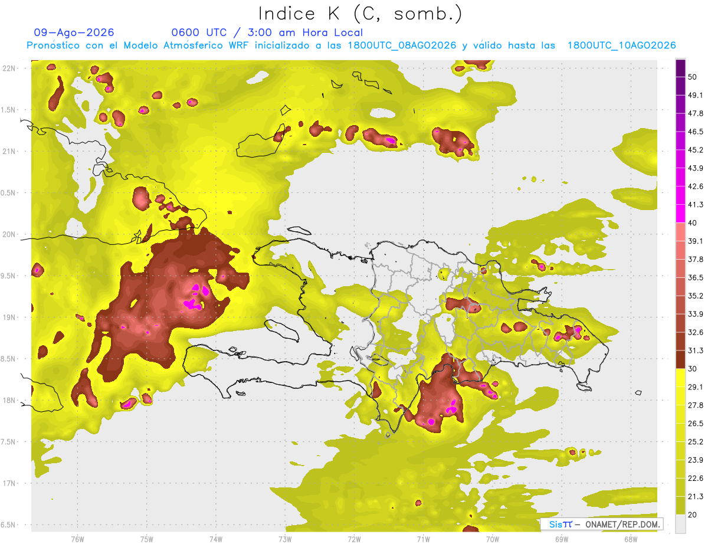Click the colorbar value '21.3'
The width and height of the screenshot is (708, 547).
[696, 496]
